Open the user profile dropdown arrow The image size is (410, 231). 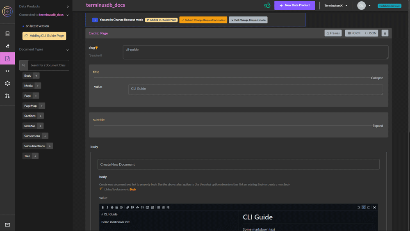[x=369, y=5]
